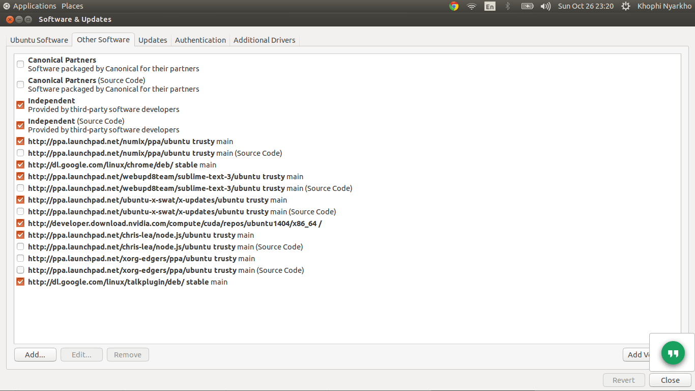Click the partially hidden Add Volume button
This screenshot has width=695, height=391.
[x=636, y=355]
